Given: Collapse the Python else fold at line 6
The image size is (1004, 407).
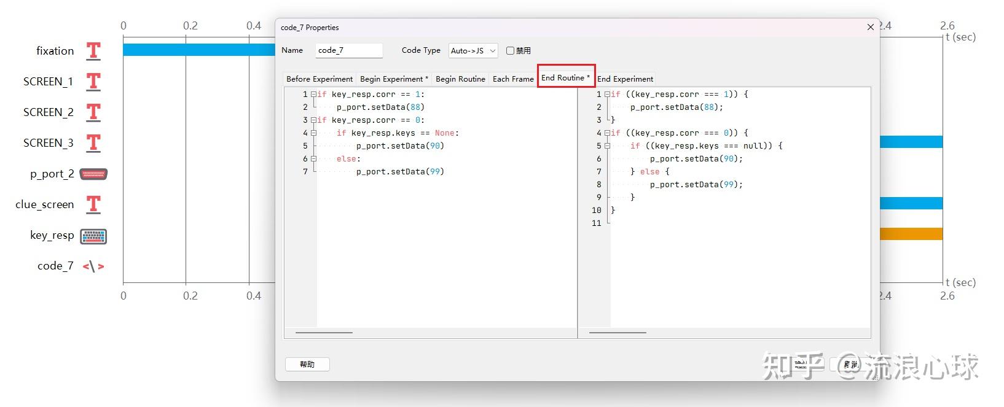Looking at the screenshot, I should (313, 159).
